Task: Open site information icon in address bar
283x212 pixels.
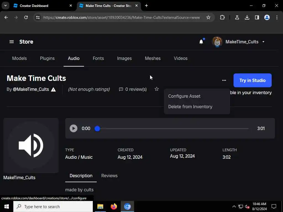Action: pyautogui.click(x=38, y=17)
